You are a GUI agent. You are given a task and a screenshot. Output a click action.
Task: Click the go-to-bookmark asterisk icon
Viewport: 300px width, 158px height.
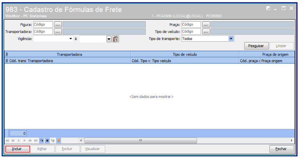(x=53, y=140)
